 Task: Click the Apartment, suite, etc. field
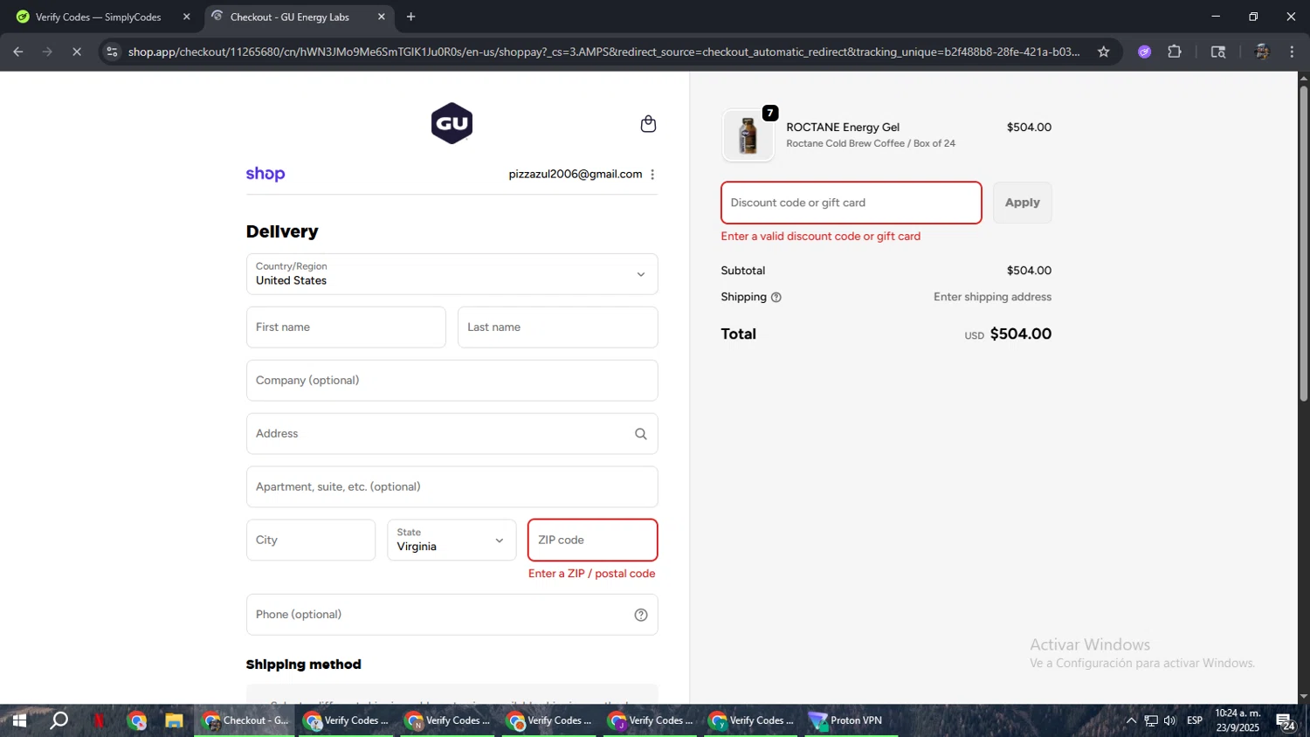click(x=452, y=487)
